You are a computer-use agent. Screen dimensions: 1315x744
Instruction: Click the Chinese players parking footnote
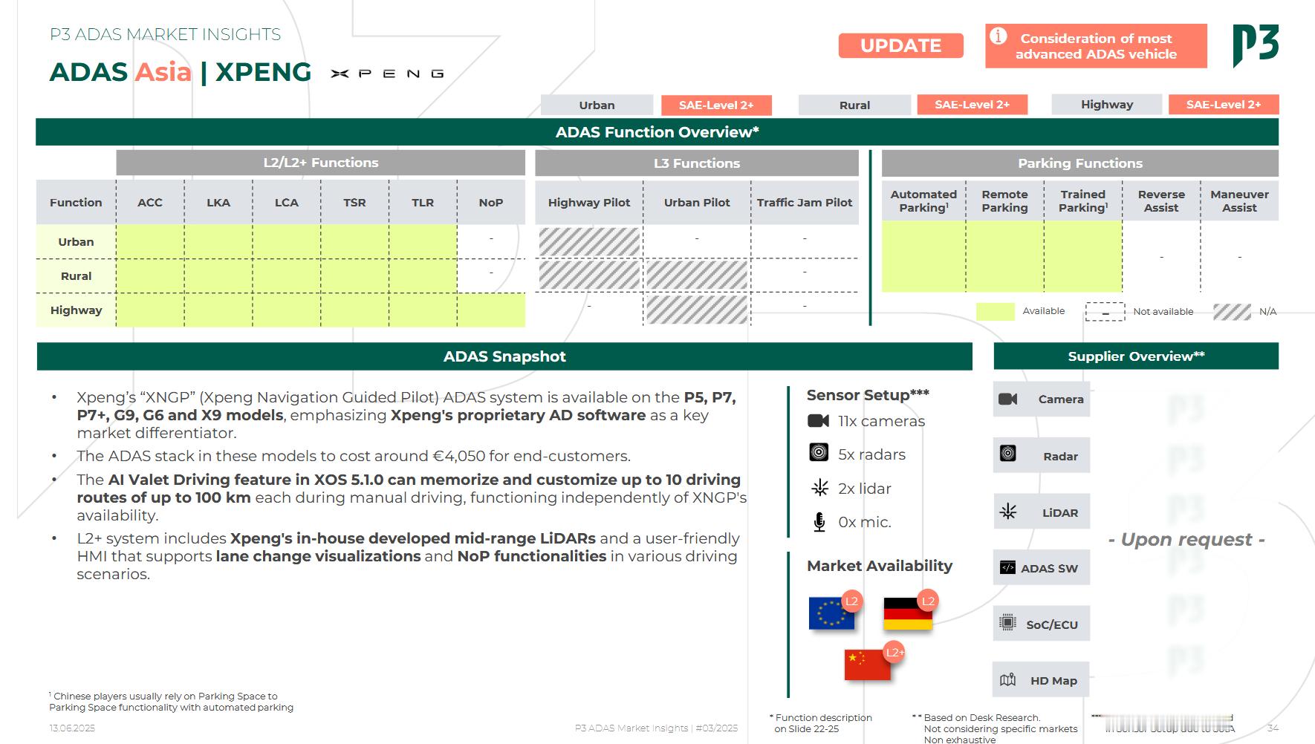(171, 702)
